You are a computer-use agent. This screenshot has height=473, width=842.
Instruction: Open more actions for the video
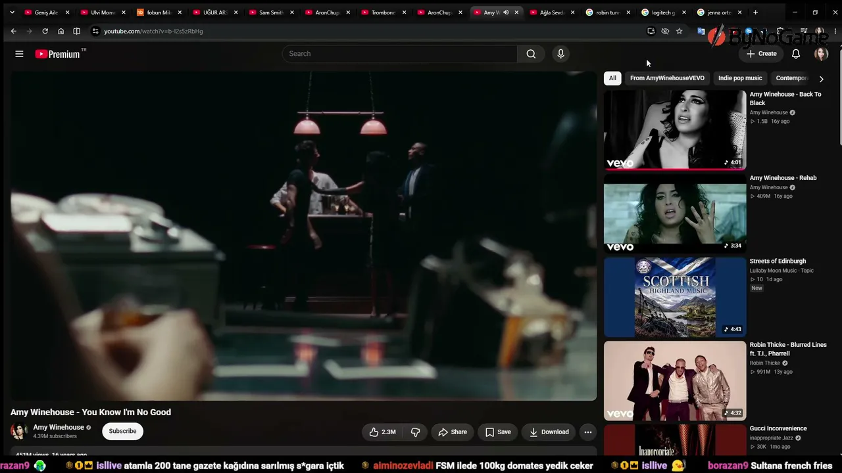(x=587, y=432)
